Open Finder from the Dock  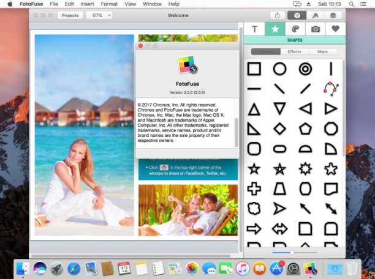pyautogui.click(x=23, y=269)
